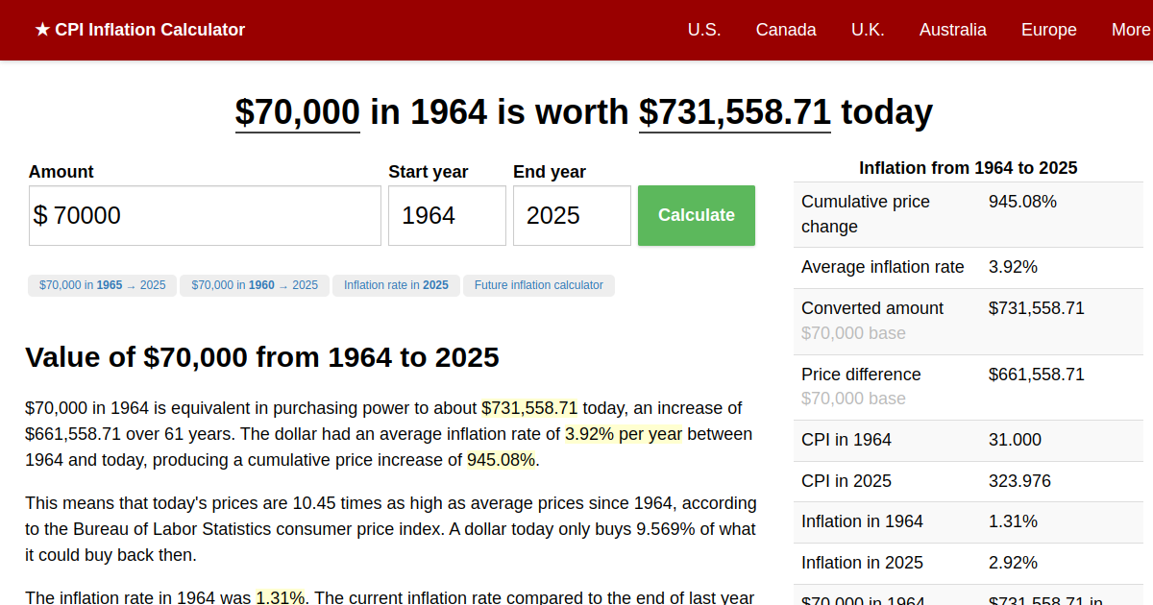Viewport: 1153px width, 605px height.
Task: Click inside the Amount input field
Action: (205, 215)
